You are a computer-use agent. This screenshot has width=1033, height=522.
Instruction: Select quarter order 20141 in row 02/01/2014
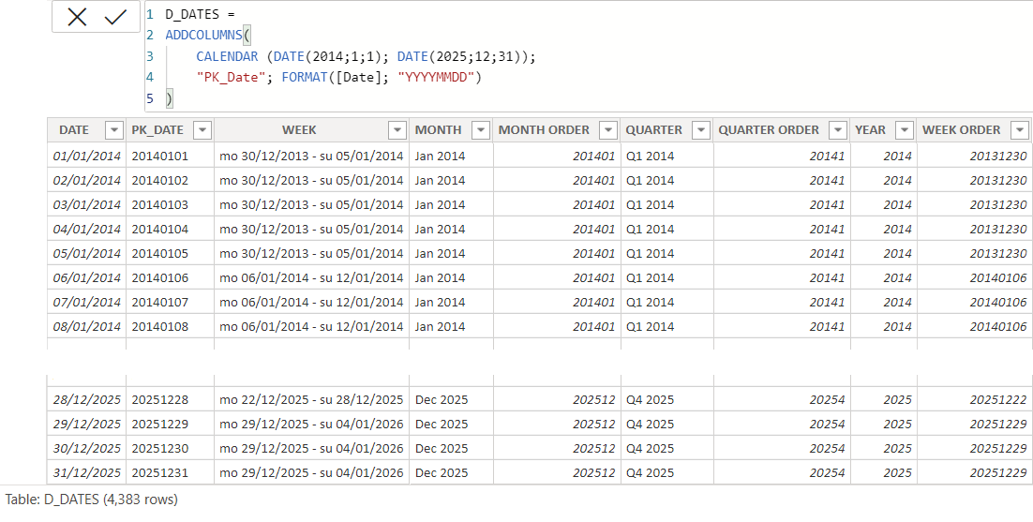pos(782,180)
